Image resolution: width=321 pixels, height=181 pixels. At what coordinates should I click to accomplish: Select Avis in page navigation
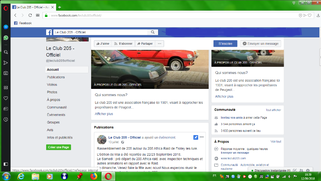pos(50,130)
